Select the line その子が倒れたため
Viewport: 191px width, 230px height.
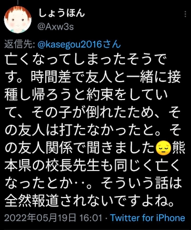(x=93, y=114)
